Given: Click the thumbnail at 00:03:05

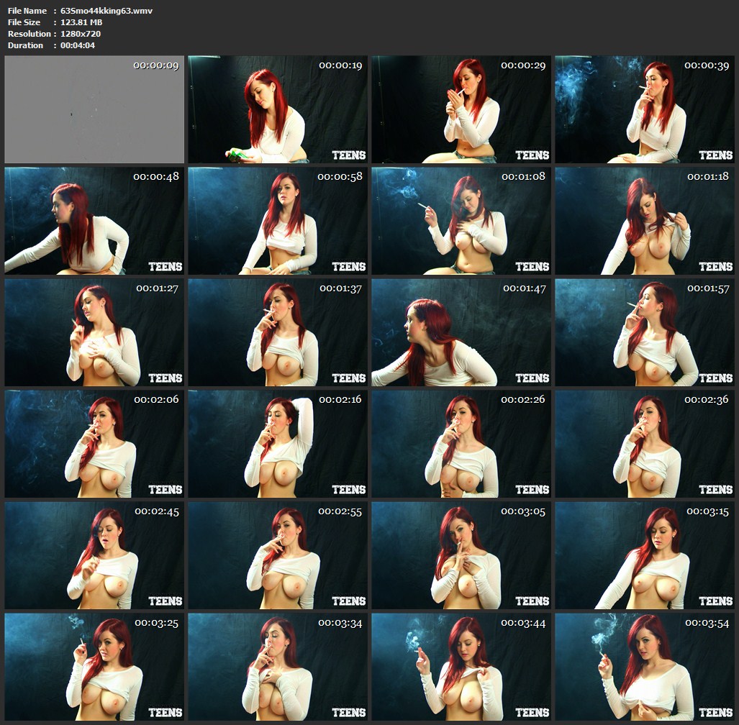Looking at the screenshot, I should [x=461, y=555].
